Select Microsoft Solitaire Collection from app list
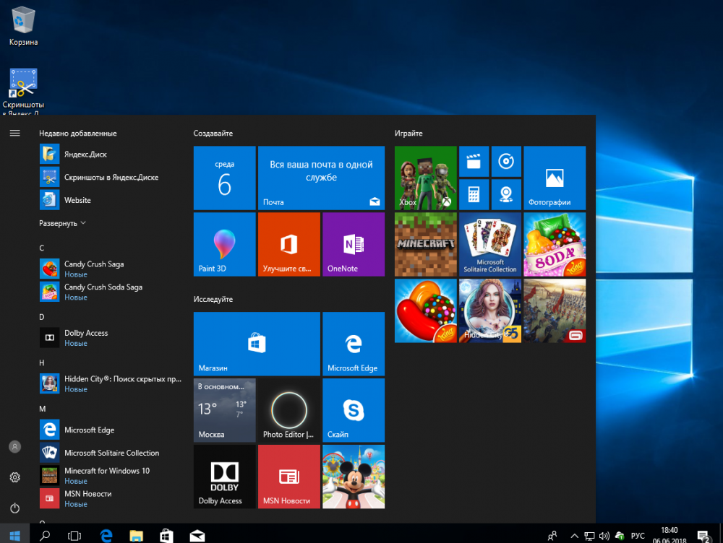723x543 pixels. pyautogui.click(x=111, y=453)
